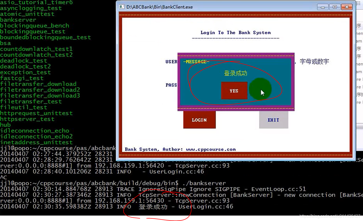This screenshot has width=363, height=221.
Task: Click the 'Bank System, Author: www.cppcourse.com' footer
Action: click(180, 149)
